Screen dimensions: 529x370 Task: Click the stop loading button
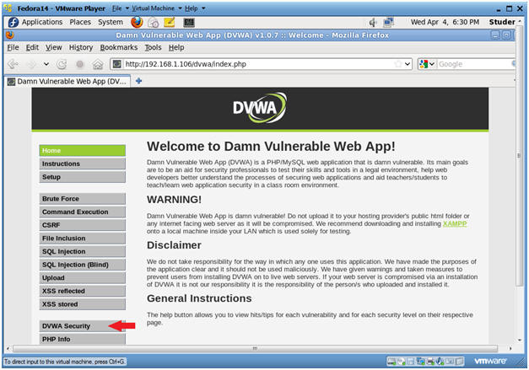tap(80, 64)
